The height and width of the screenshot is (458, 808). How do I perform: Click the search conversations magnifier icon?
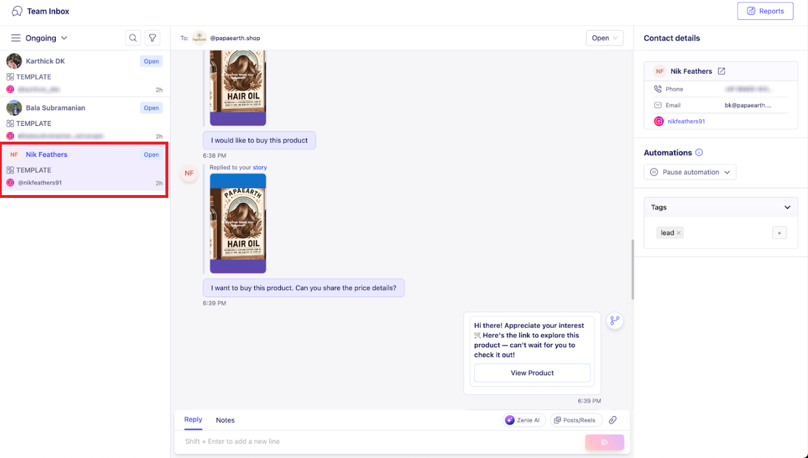pyautogui.click(x=133, y=38)
